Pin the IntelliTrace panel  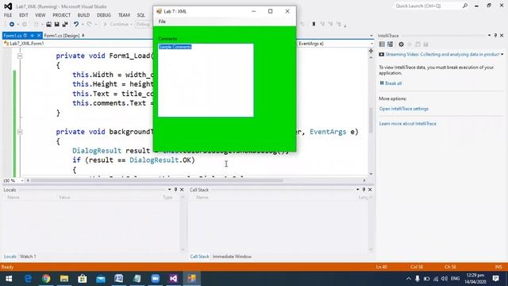point(495,35)
